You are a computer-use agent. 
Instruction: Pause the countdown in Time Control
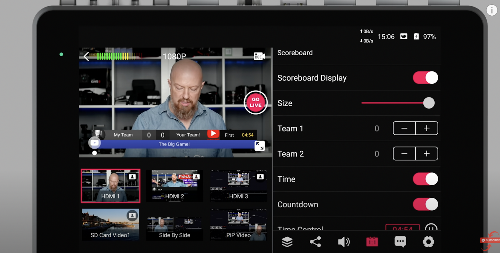[431, 227]
